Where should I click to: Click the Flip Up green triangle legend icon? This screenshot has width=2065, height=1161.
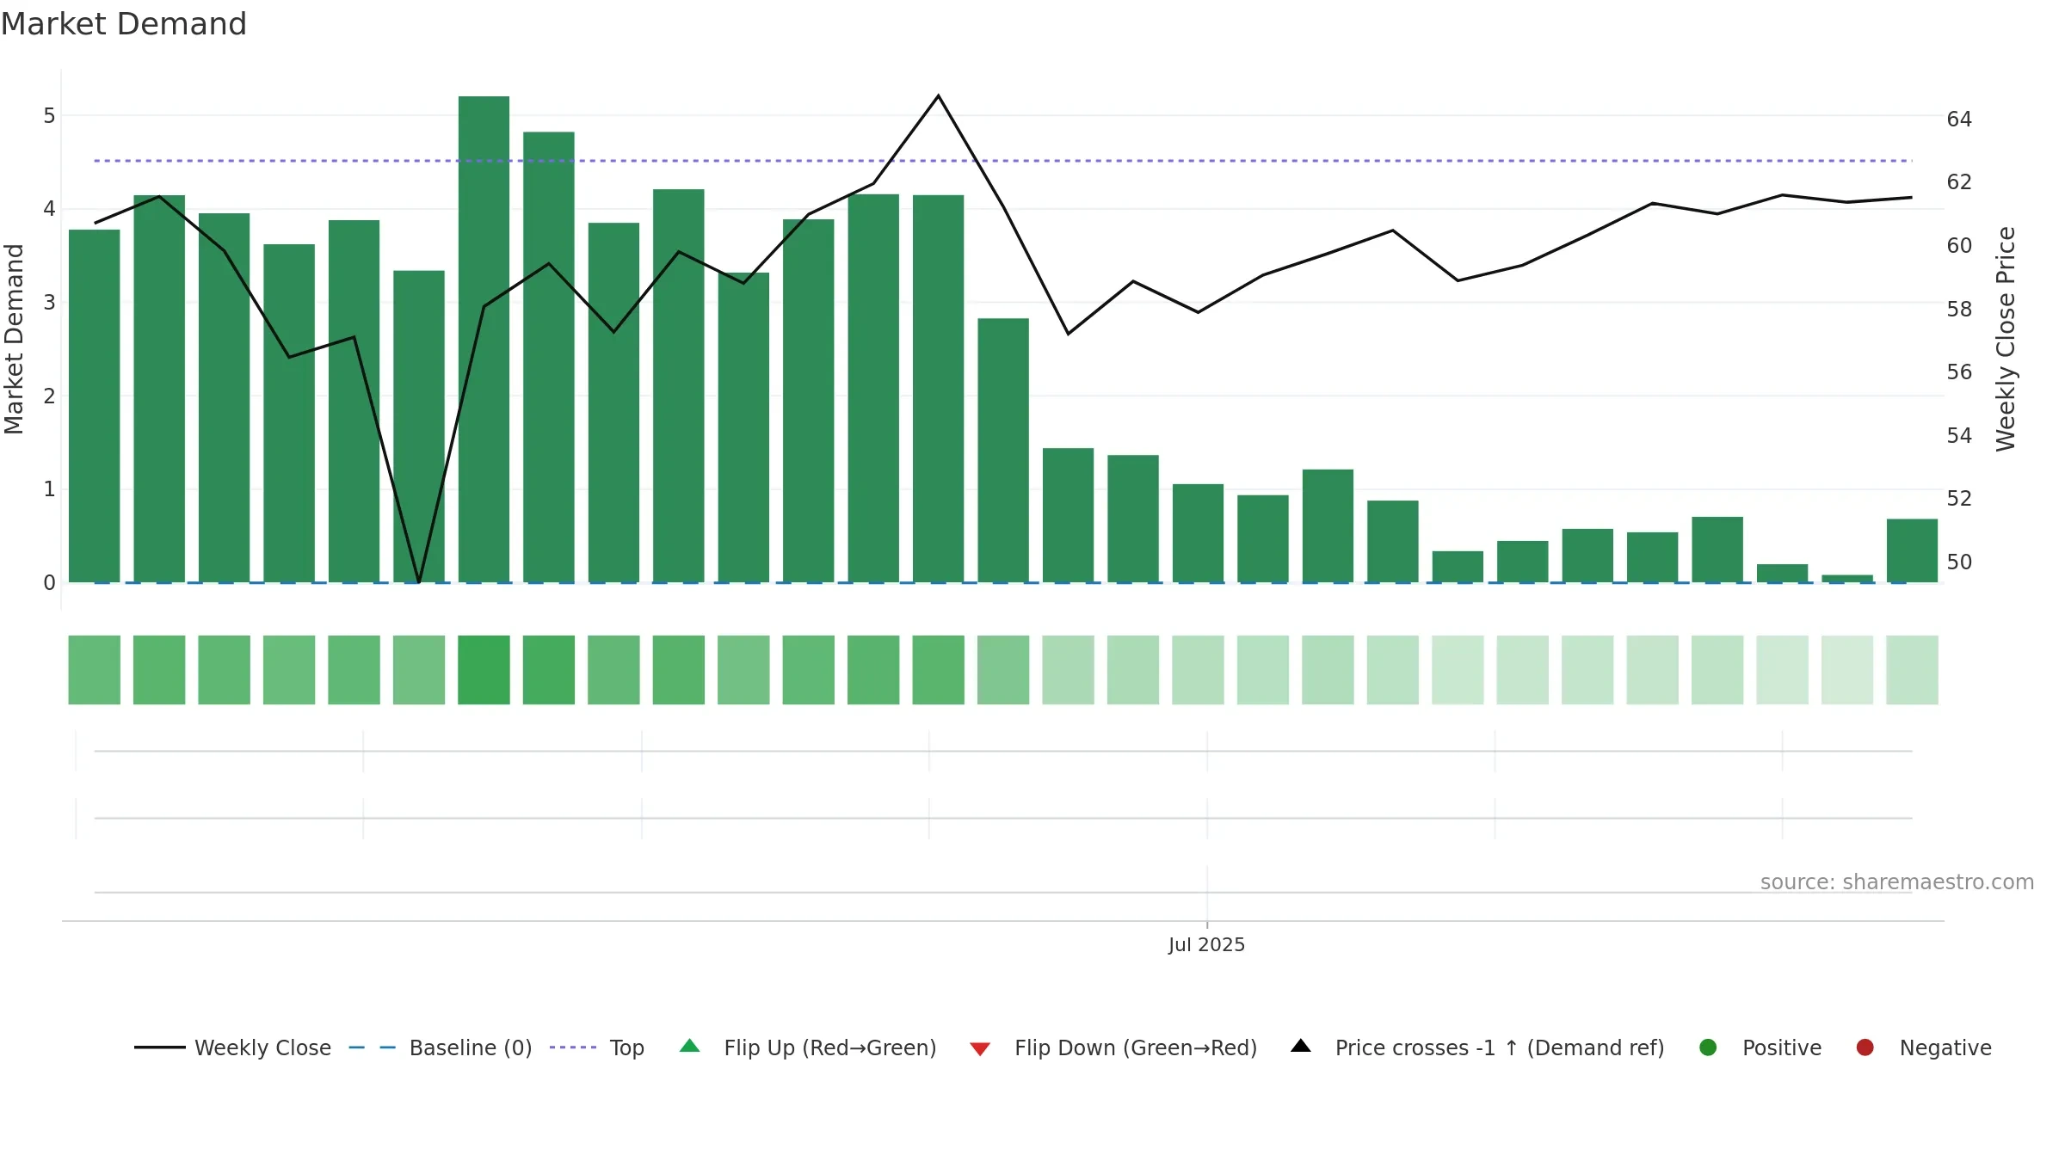690,1047
